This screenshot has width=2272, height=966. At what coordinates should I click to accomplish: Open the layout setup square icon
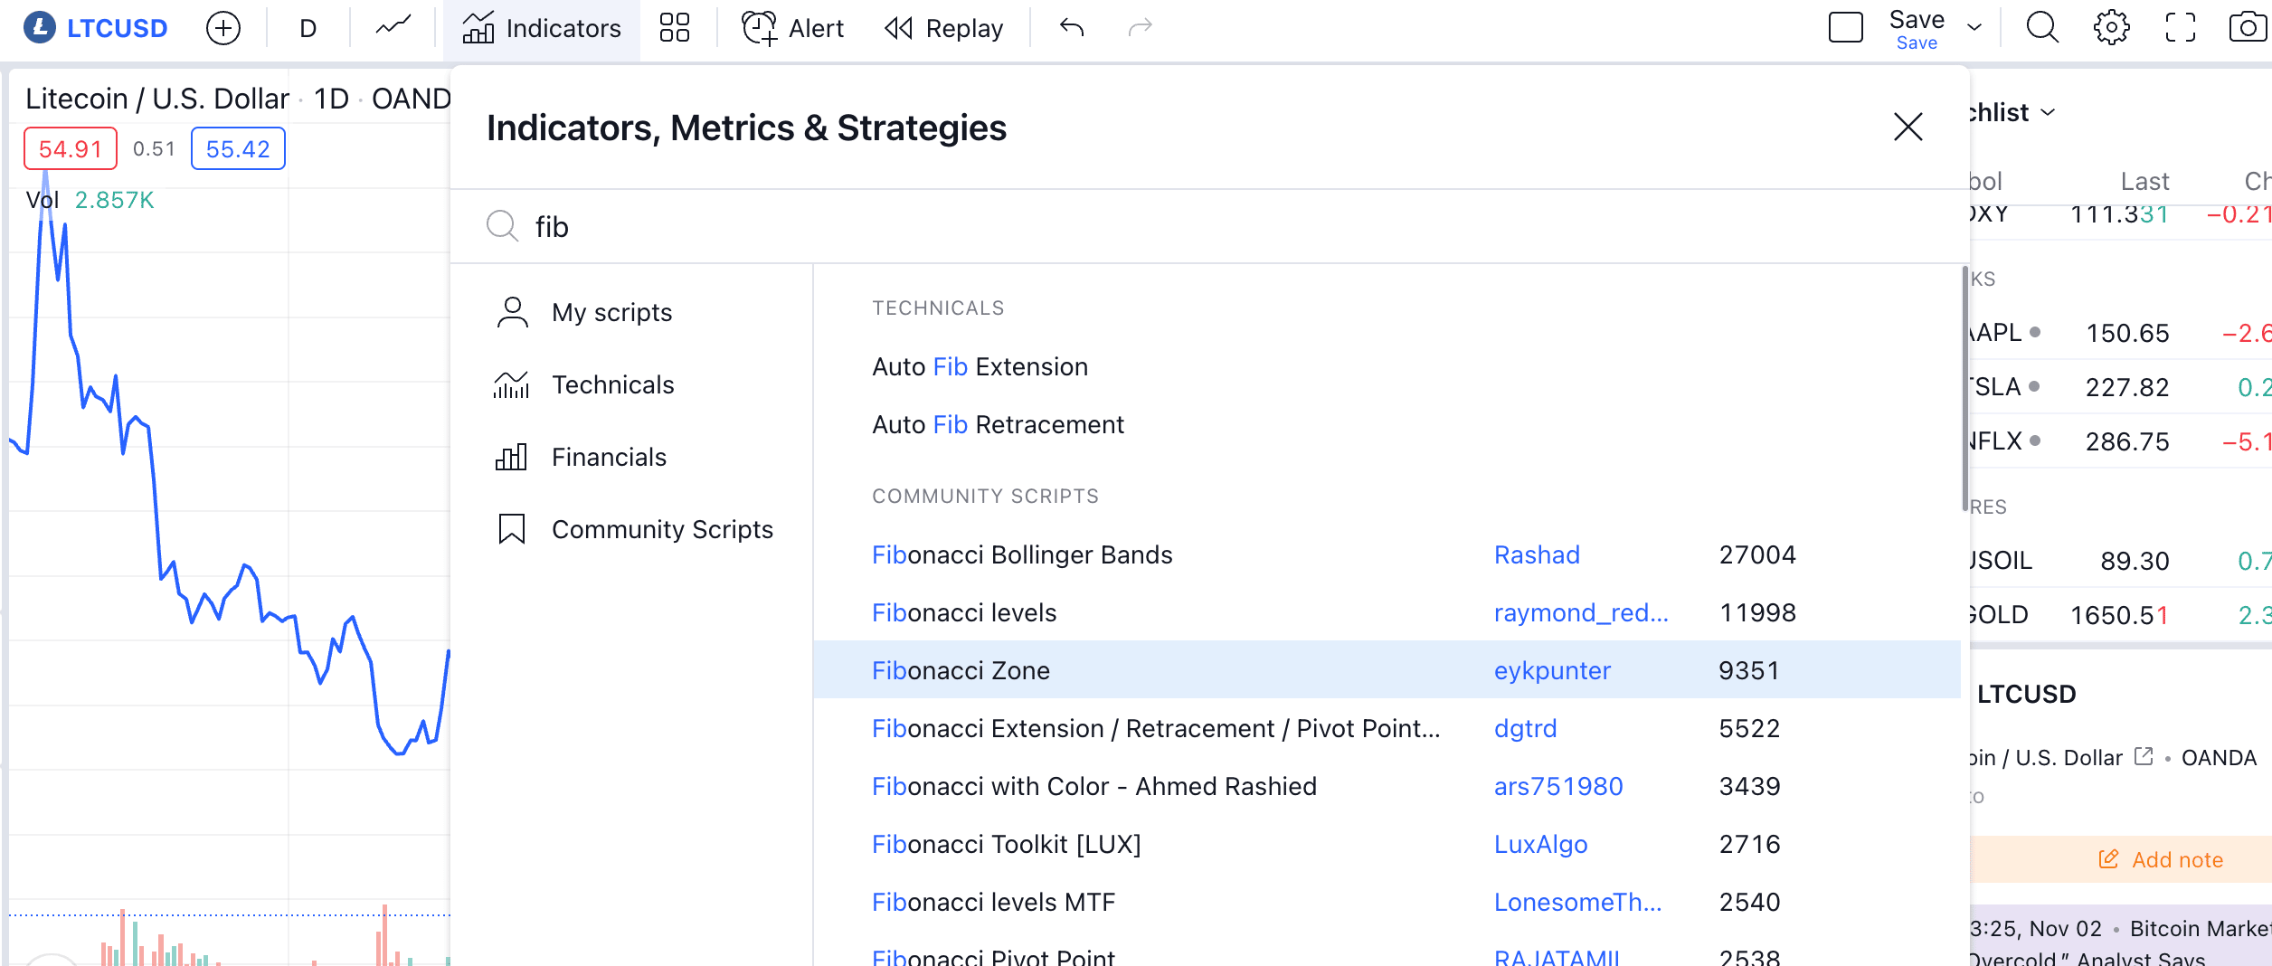pyautogui.click(x=1846, y=27)
